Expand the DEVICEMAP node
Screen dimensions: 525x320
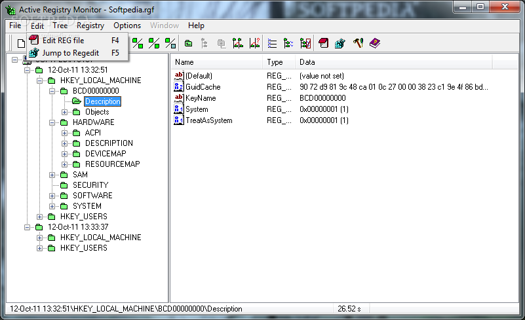(x=64, y=154)
